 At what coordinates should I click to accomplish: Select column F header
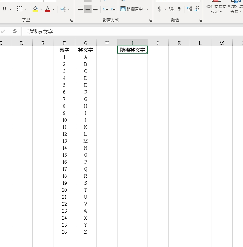(x=64, y=43)
